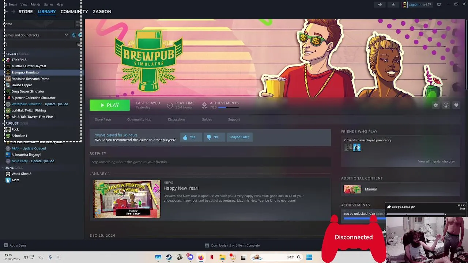
Task: Open the Games menu
Action: tap(49, 4)
